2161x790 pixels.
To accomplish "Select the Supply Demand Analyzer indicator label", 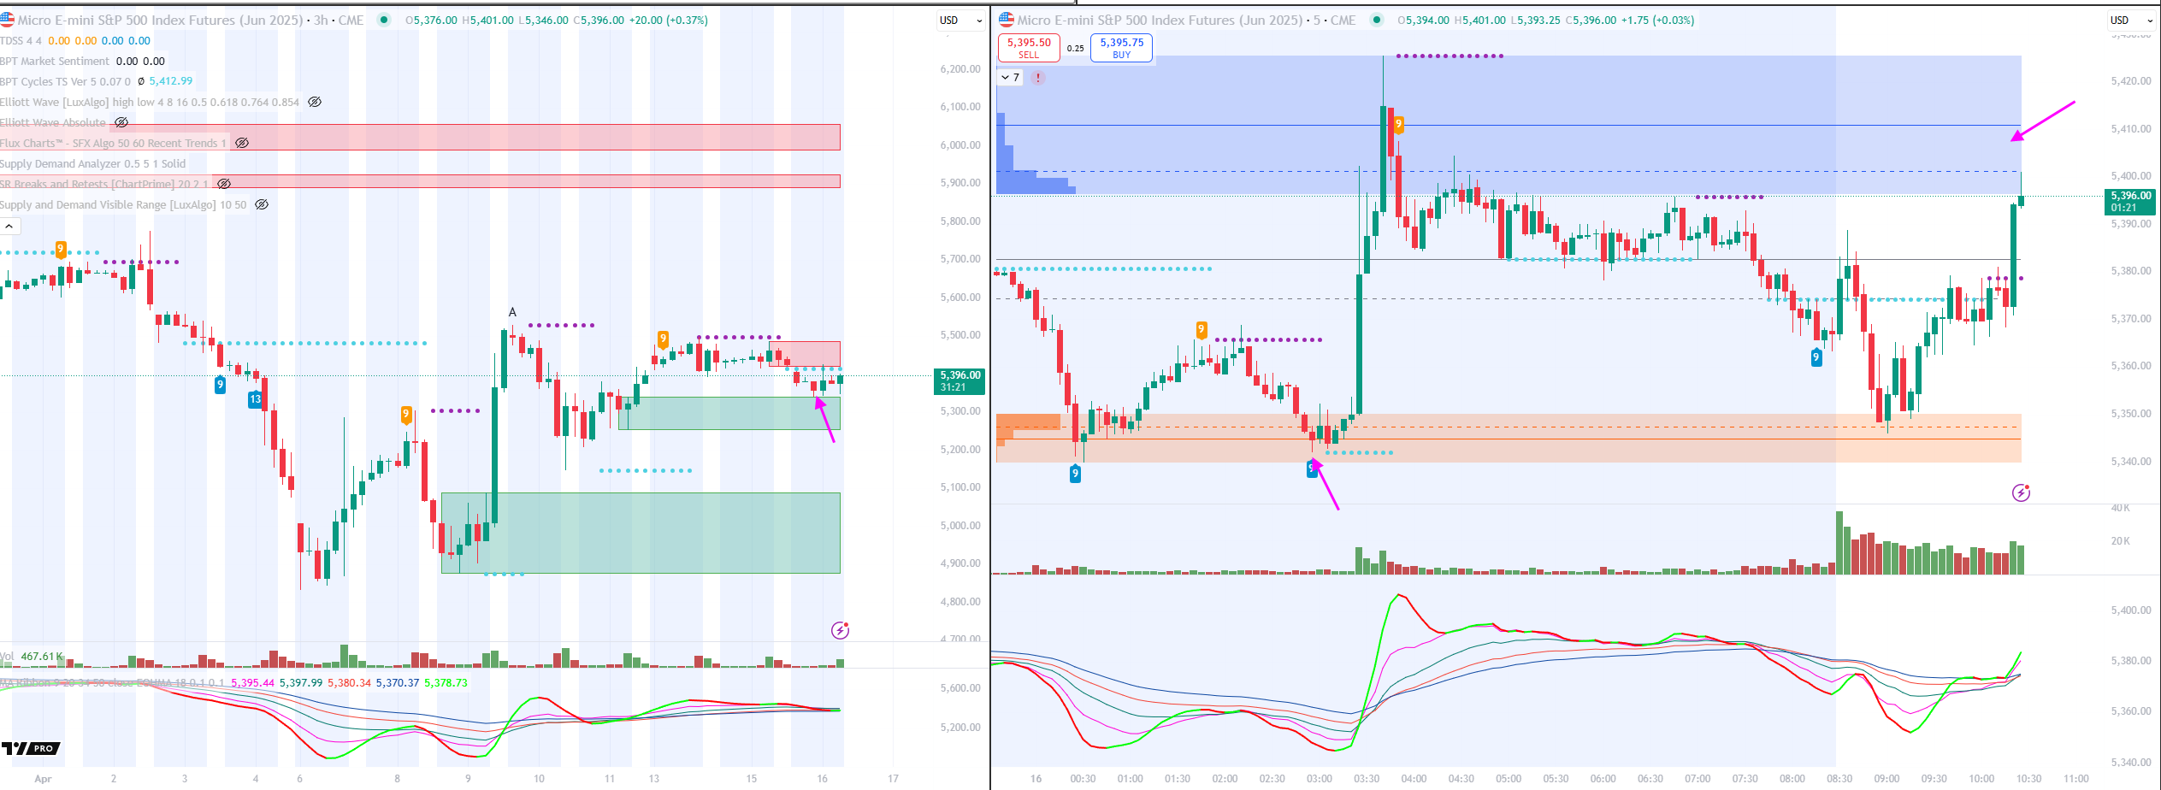I will (x=92, y=163).
